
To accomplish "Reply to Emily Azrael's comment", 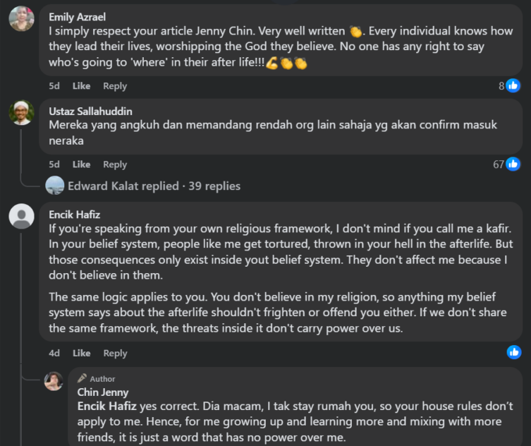I will tap(115, 86).
